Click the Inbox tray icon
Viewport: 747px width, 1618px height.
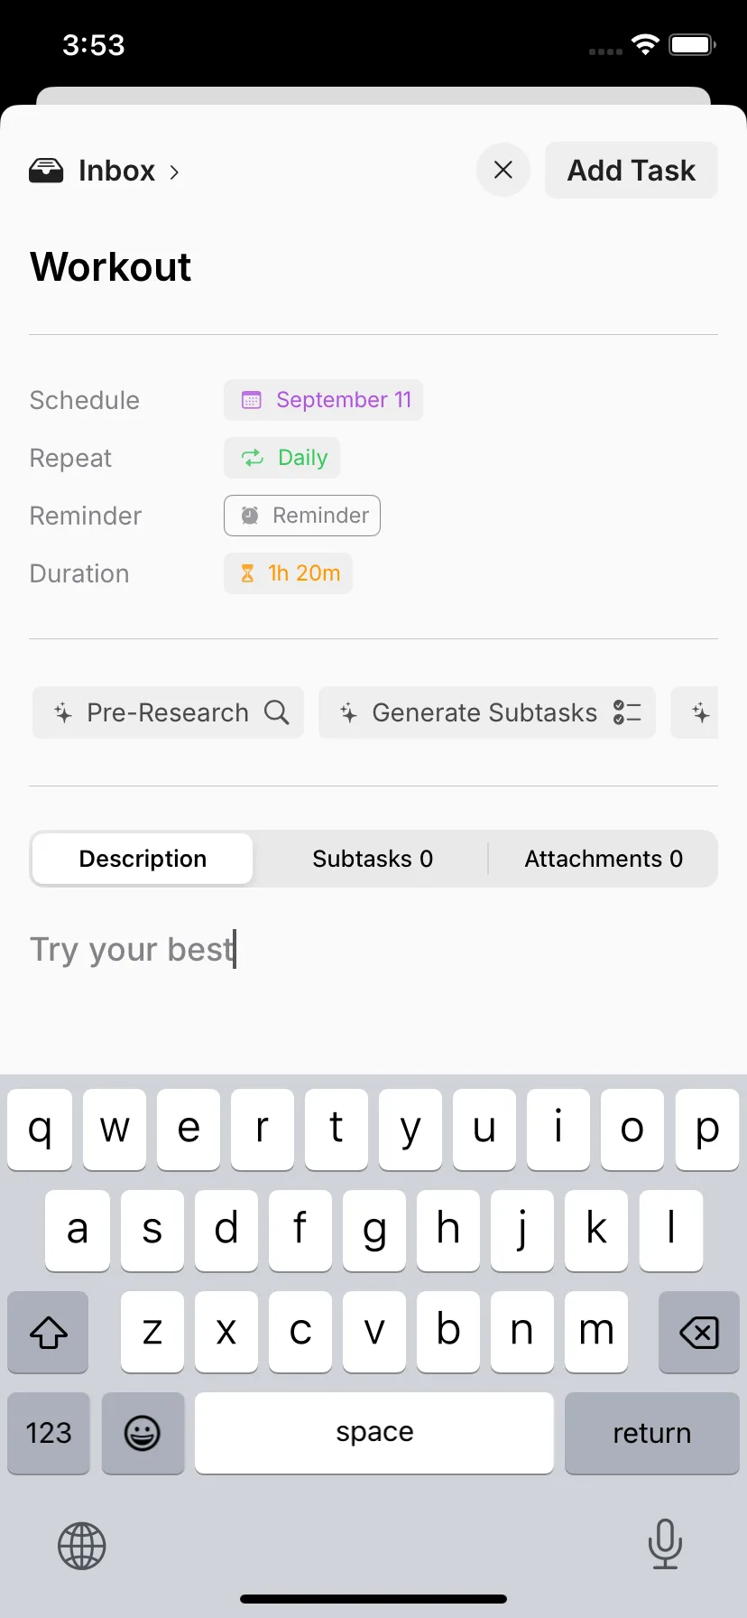click(x=46, y=171)
